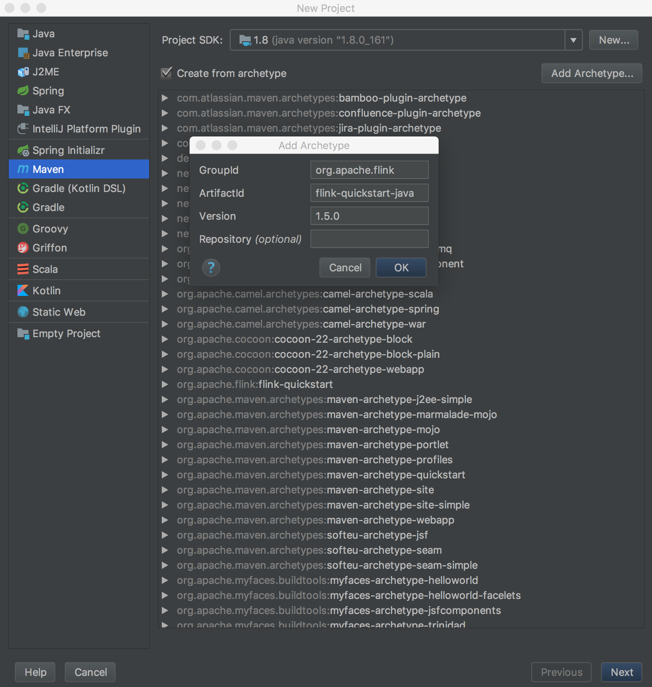The height and width of the screenshot is (687, 652).
Task: Select softeu-archetype-seam-simple row
Action: click(401, 565)
